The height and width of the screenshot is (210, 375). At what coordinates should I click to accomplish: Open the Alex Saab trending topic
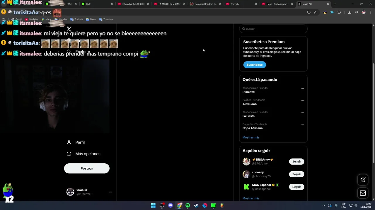tap(250, 104)
